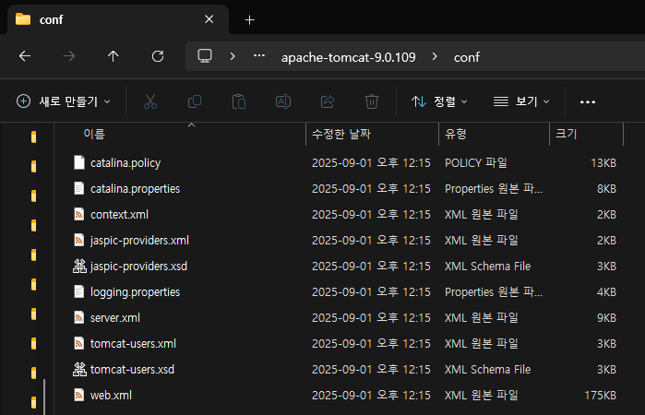Image resolution: width=645 pixels, height=415 pixels.
Task: Click Properties type of logging.properties
Action: coord(494,292)
